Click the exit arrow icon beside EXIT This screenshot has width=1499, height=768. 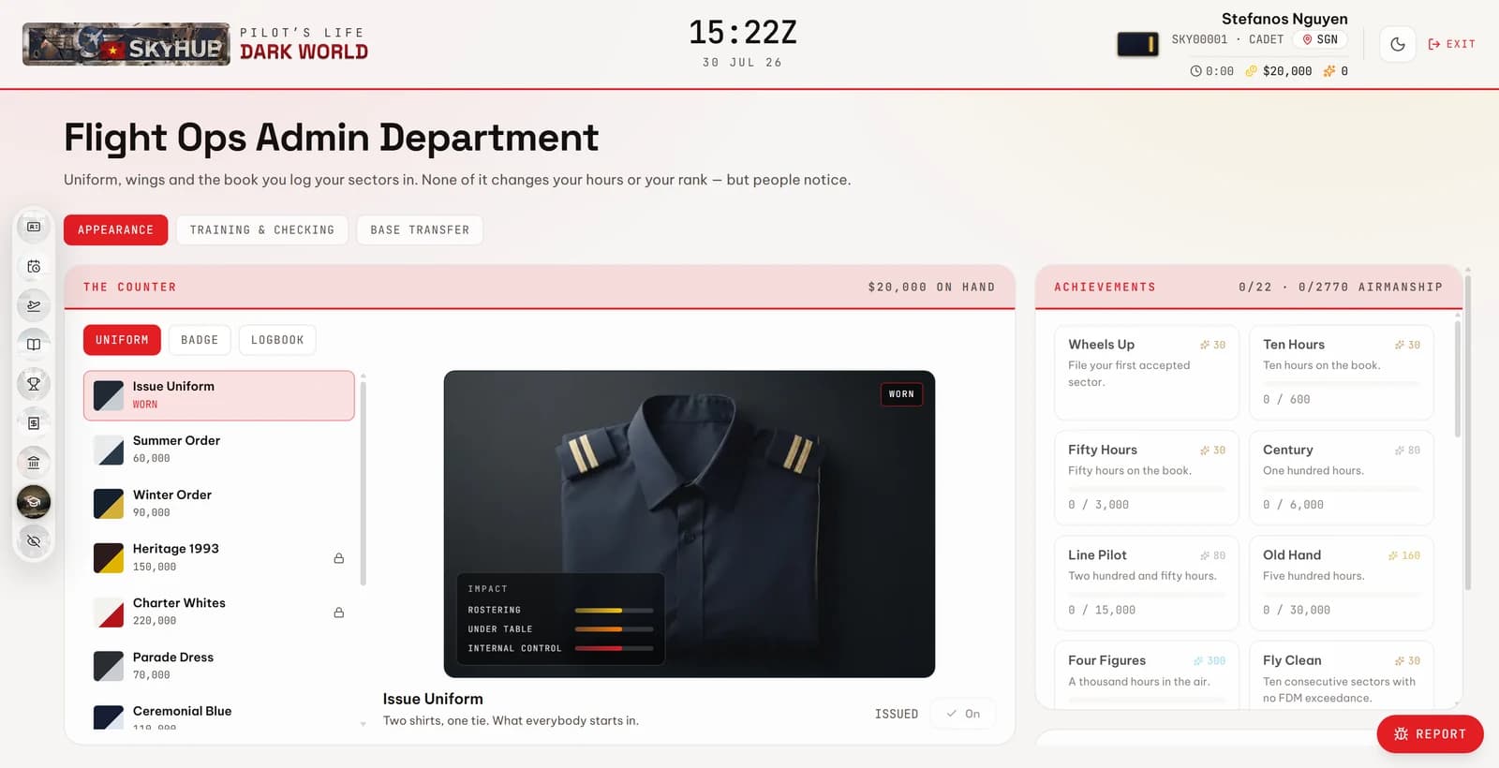pyautogui.click(x=1433, y=44)
